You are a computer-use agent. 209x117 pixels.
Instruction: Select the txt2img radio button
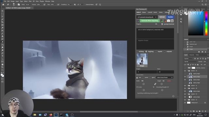point(137,51)
